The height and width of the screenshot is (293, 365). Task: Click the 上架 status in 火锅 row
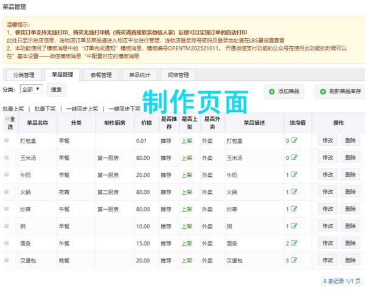(x=187, y=192)
